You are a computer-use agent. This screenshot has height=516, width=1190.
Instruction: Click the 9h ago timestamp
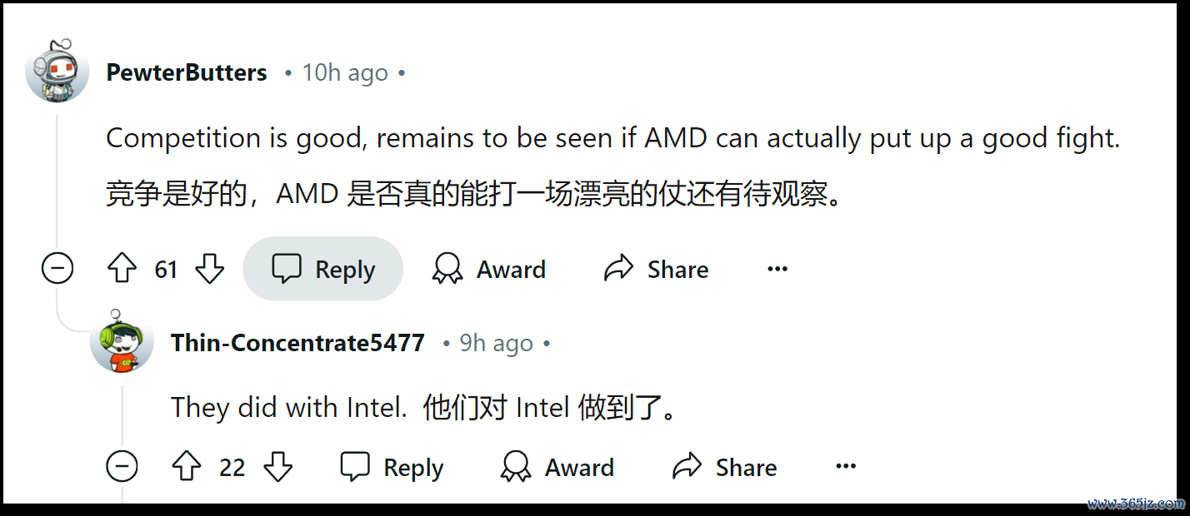point(496,343)
